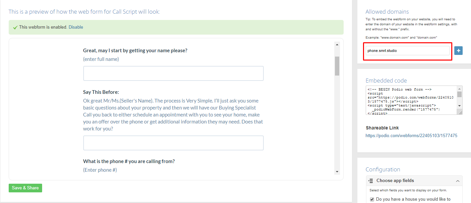Click the blue plus add-domain button
Image resolution: width=471 pixels, height=203 pixels.
coord(458,51)
